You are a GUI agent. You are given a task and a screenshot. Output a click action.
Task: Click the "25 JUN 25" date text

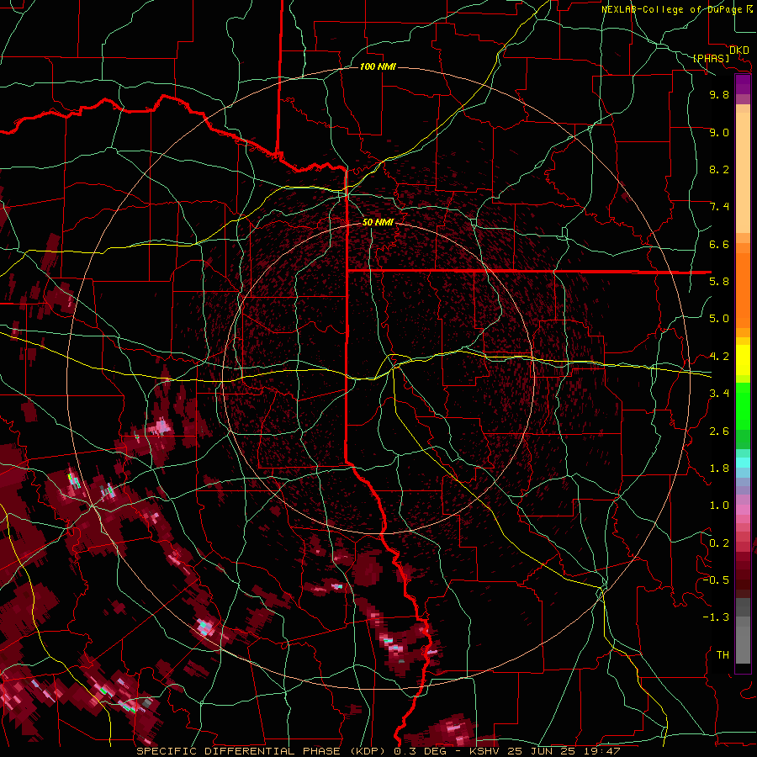pos(540,751)
